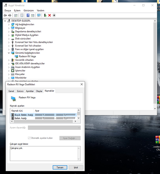
Task: Click the Tamam button
Action: pos(60,167)
